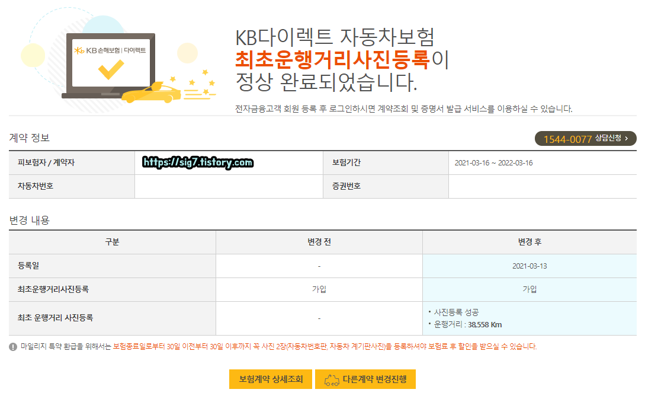The image size is (645, 402).
Task: Click the 최초 운행거리 사진등록 row label
Action: point(55,318)
